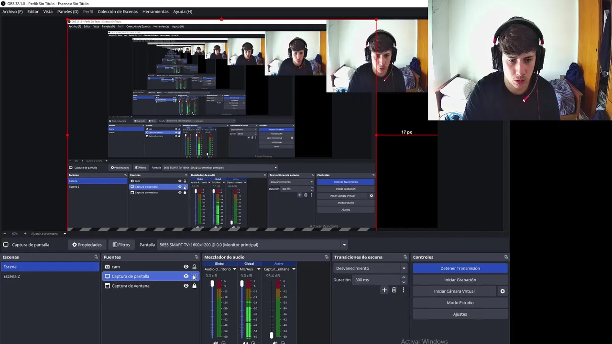612x344 pixels.
Task: Toggle the lock on Captura de pantalla source
Action: 194,276
